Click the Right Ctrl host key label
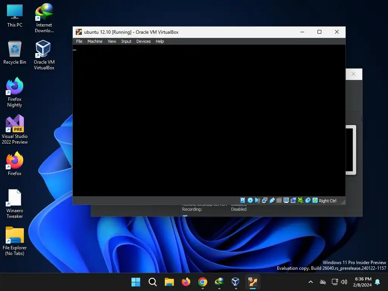 pyautogui.click(x=327, y=201)
